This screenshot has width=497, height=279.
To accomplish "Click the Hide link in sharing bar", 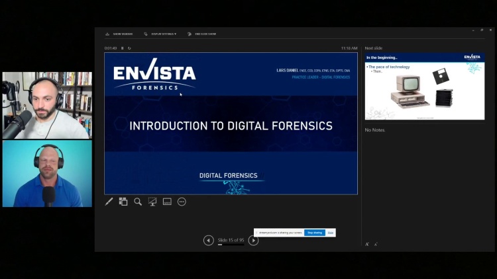I will (x=331, y=233).
